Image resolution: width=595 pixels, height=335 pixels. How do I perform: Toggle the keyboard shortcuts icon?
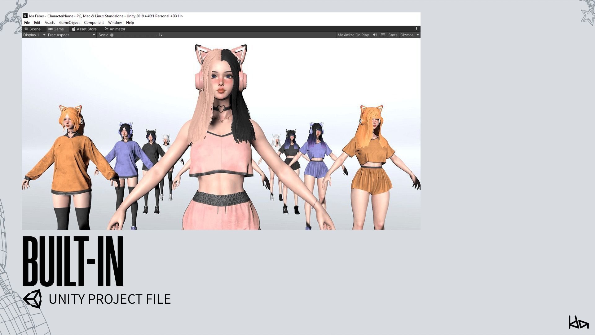pyautogui.click(x=383, y=35)
